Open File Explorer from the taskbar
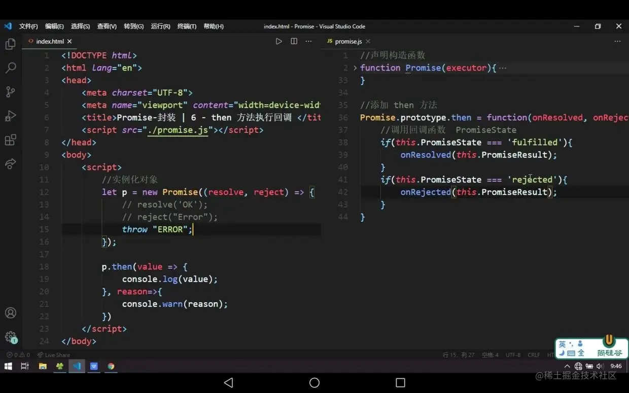629x393 pixels. [x=43, y=366]
